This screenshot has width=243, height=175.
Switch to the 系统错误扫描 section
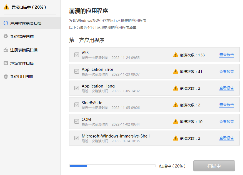point(22,37)
